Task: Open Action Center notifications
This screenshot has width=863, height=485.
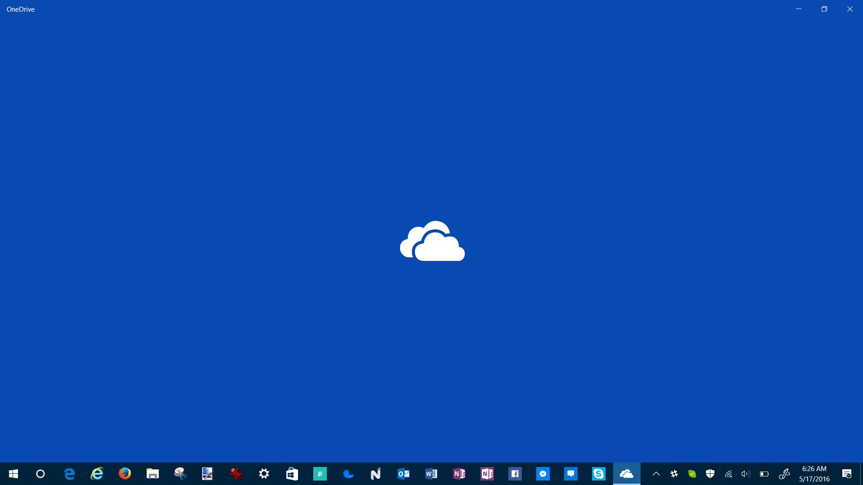Action: 846,474
